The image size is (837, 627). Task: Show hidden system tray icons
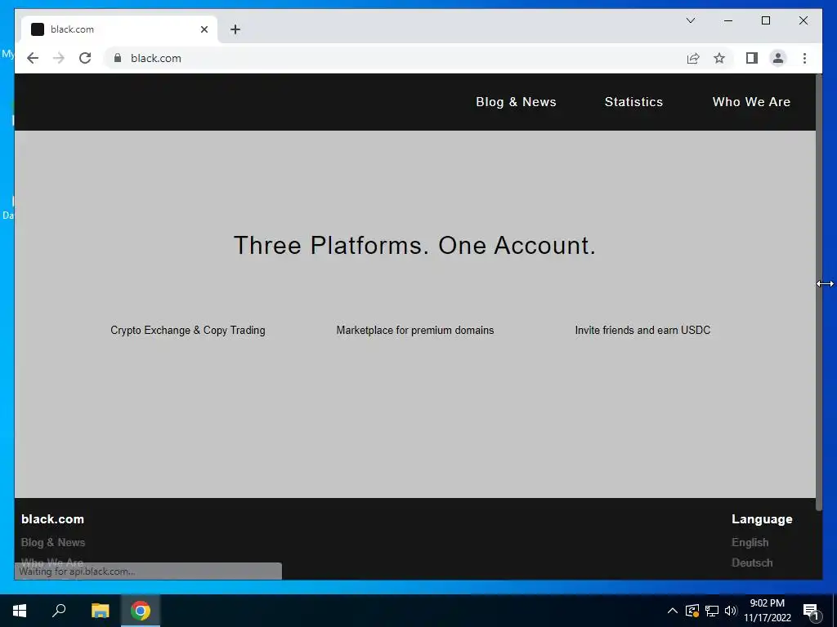point(673,611)
